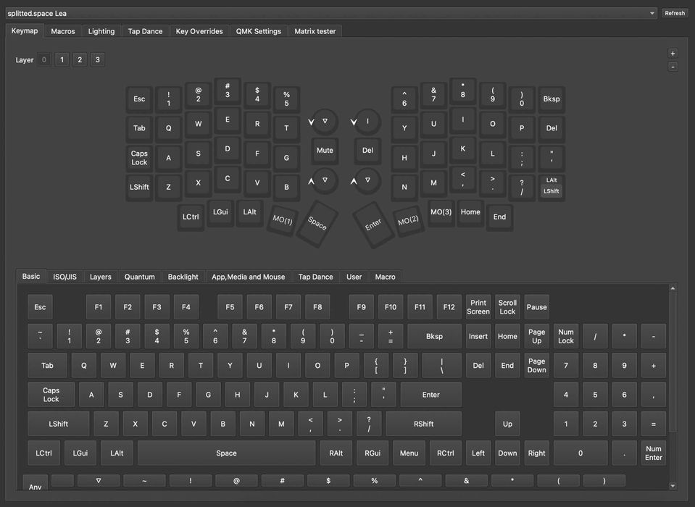
Task: Select the Home key in keymap layout
Action: (x=470, y=212)
